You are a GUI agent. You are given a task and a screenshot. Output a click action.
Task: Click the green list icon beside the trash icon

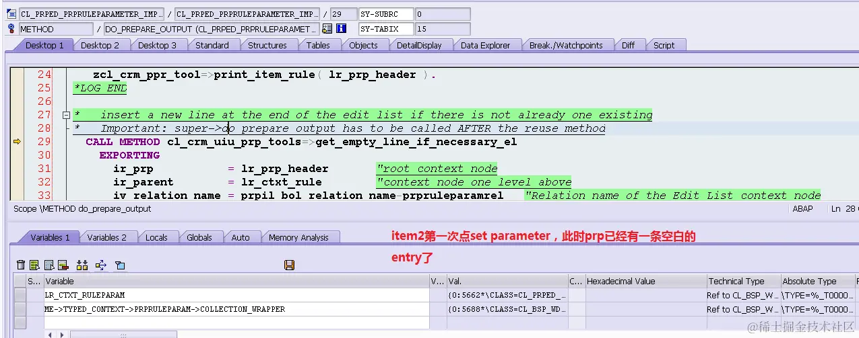click(35, 265)
